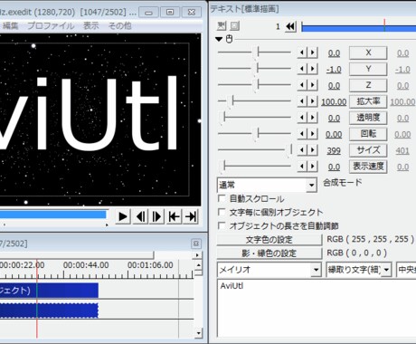Open 文字色の設定 color settings

(269, 240)
